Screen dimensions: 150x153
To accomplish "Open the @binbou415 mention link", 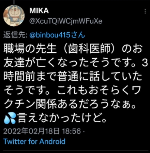I will tap(50, 35).
